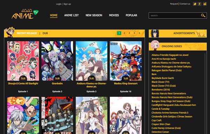Open Bonobono (2016)
This screenshot has width=210, height=134.
click(161, 90)
